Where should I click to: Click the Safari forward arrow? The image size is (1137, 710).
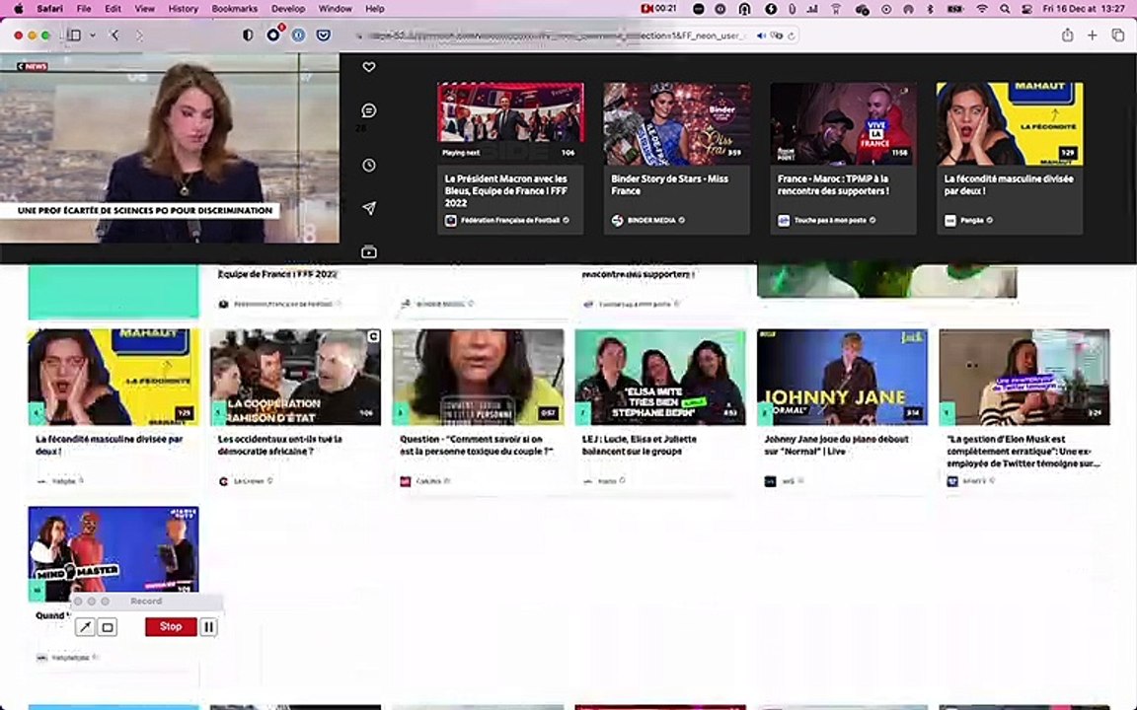[139, 35]
